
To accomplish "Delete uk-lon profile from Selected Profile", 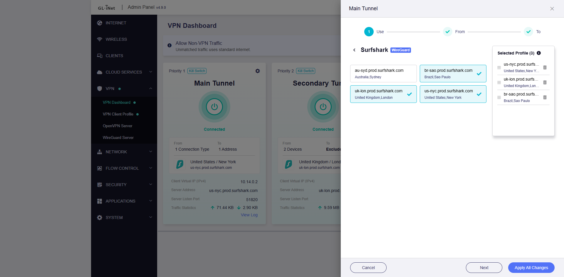I will (x=545, y=82).
